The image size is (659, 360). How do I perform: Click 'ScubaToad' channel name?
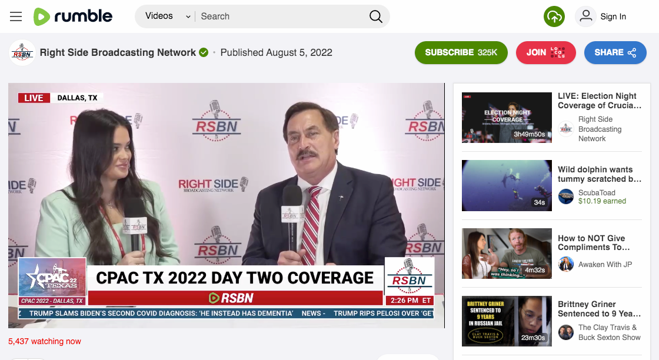coord(597,192)
